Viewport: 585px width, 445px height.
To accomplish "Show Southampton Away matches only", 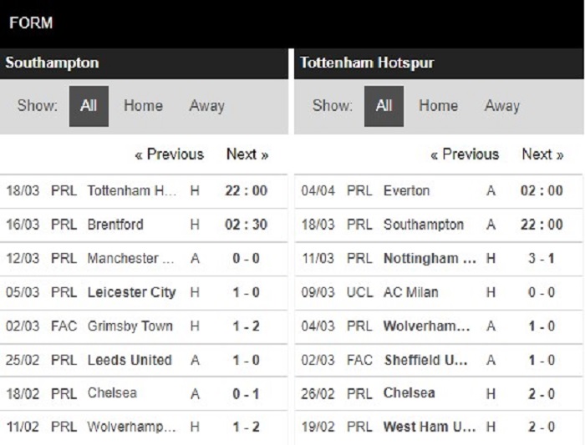I will 206,106.
